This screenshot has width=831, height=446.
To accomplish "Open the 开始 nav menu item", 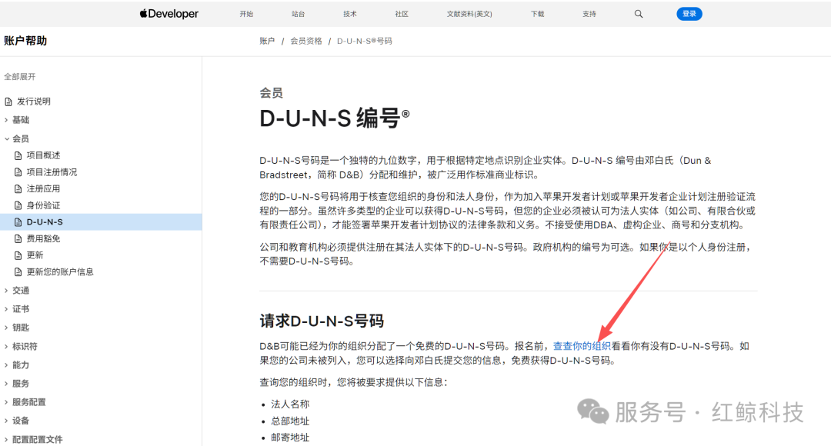I will [246, 15].
